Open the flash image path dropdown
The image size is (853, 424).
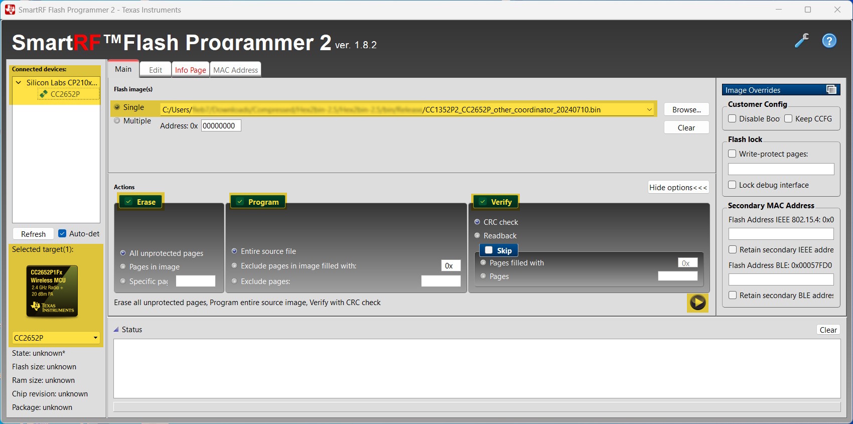click(649, 109)
